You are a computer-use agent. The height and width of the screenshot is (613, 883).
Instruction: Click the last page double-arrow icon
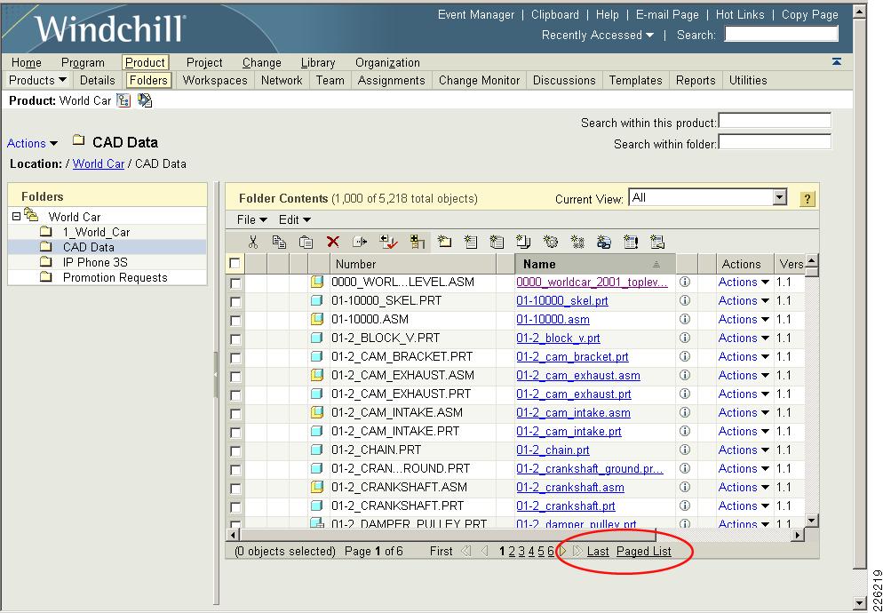click(x=577, y=551)
